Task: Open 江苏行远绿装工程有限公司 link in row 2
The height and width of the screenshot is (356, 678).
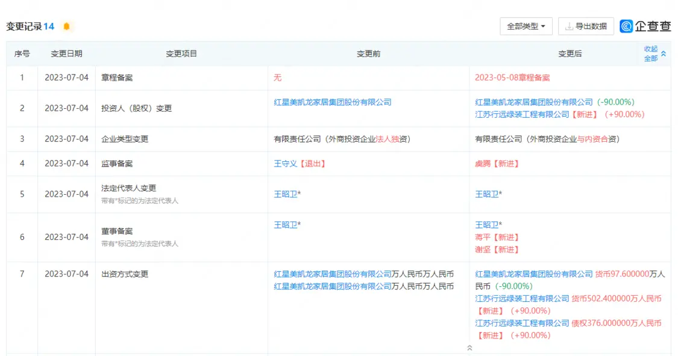Action: [523, 114]
